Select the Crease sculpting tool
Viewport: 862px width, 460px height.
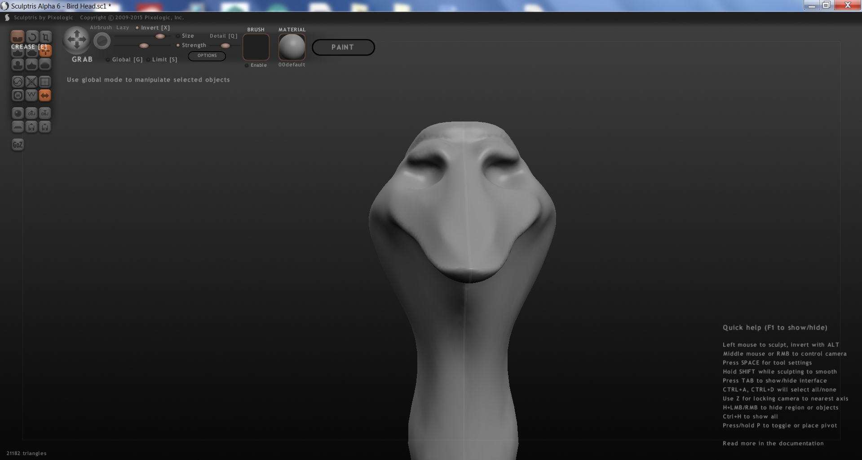coord(18,37)
